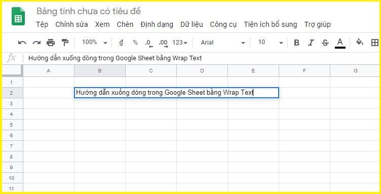Open more number formats 123 dropdown
This screenshot has width=381, height=194.
[x=180, y=43]
